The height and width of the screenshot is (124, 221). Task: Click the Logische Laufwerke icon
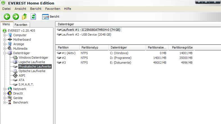click(15, 62)
